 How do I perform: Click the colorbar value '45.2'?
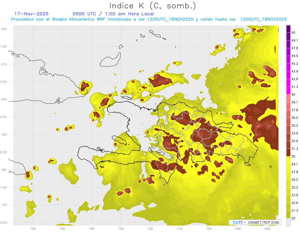point(295,64)
